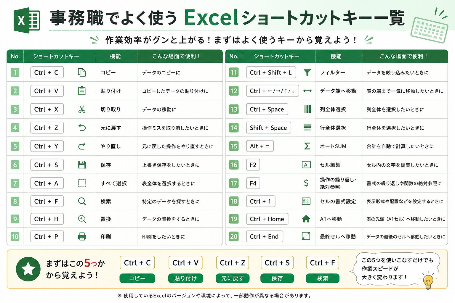Screen dimensions: 455x303
Task: Click the sigma AutoSum icon
Action: (x=307, y=146)
